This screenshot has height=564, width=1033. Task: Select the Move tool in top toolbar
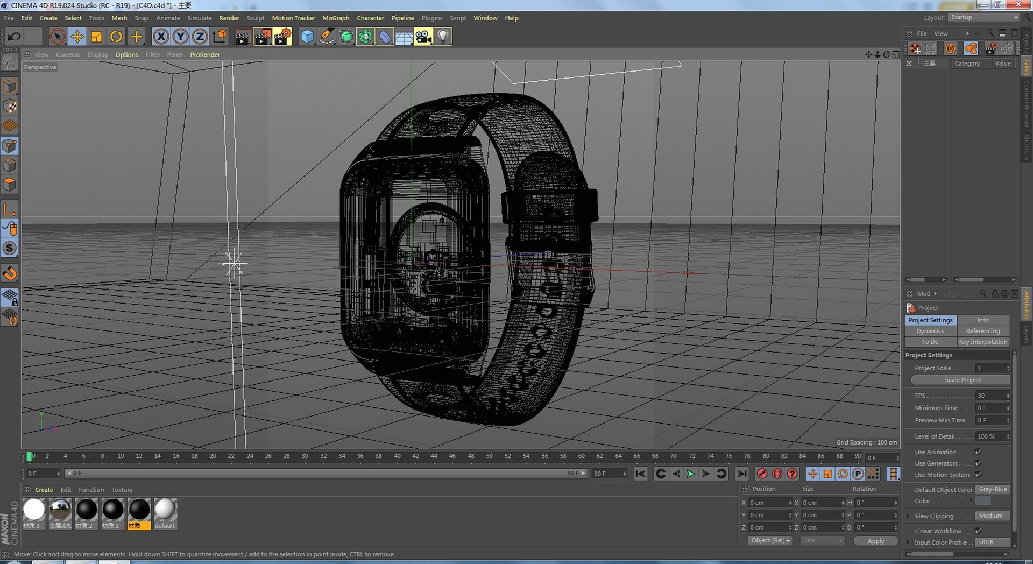(77, 37)
